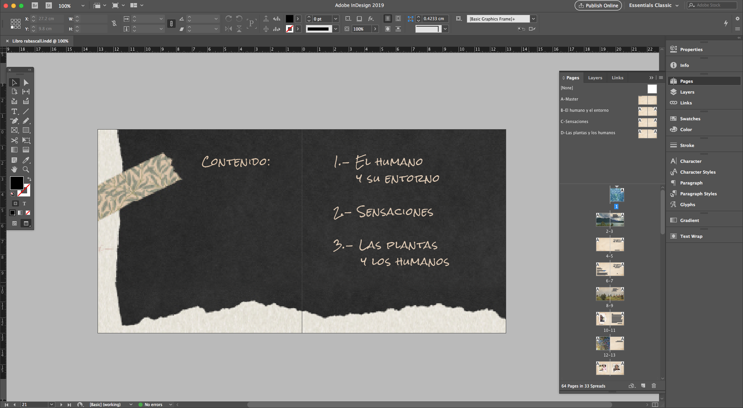The width and height of the screenshot is (743, 408).
Task: Choose the Gap tool
Action: point(26,92)
